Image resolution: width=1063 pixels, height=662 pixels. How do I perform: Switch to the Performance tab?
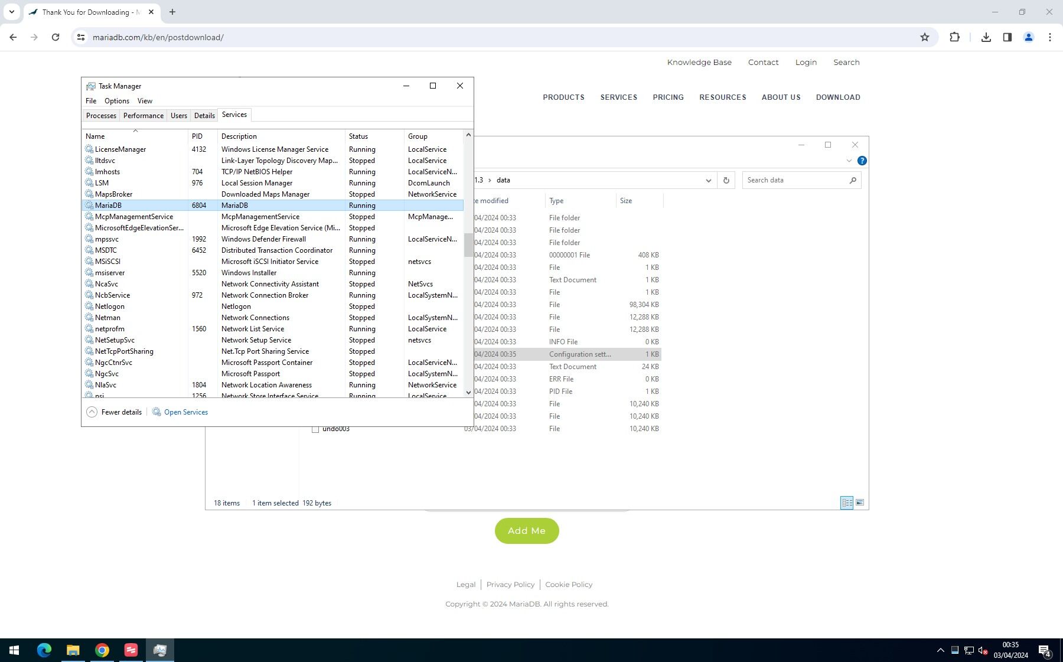click(x=144, y=116)
